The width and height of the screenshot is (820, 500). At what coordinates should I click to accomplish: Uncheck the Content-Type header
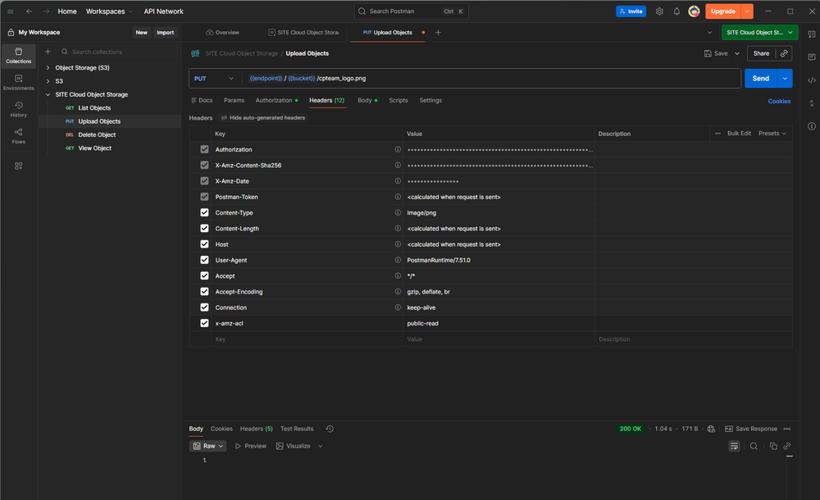tap(204, 212)
